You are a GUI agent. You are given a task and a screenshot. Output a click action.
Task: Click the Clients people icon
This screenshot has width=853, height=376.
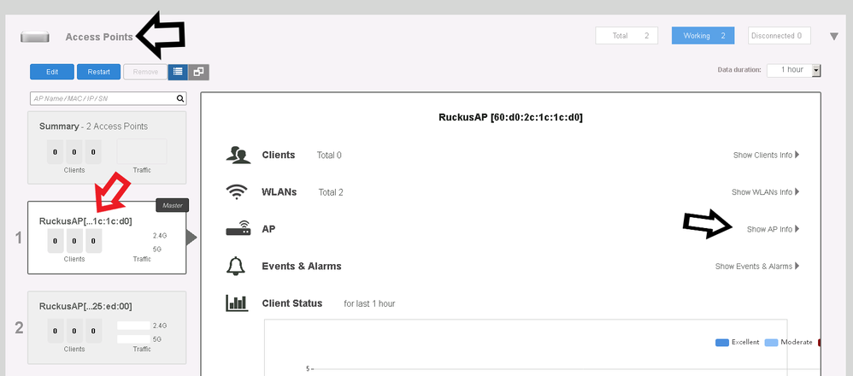(237, 155)
